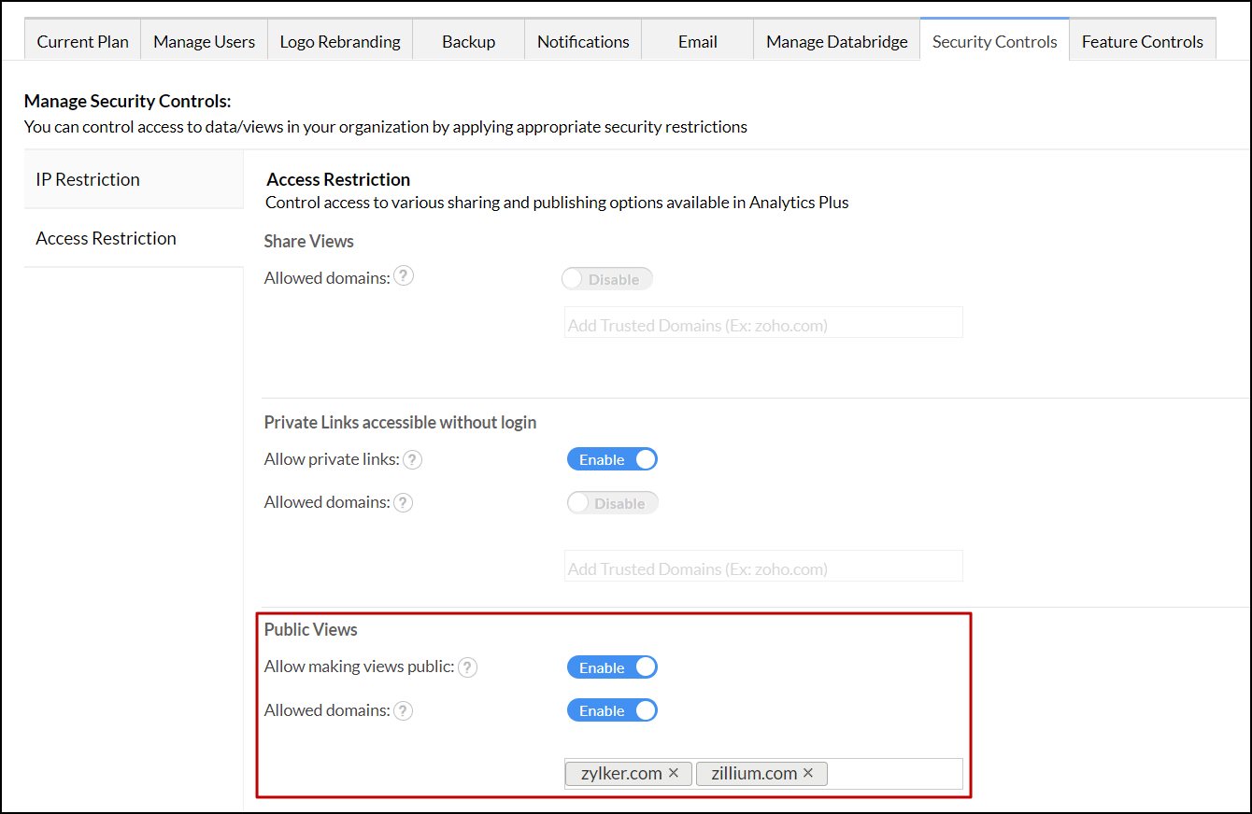The image size is (1252, 814).
Task: Remove zillium.com domain tag
Action: click(808, 773)
